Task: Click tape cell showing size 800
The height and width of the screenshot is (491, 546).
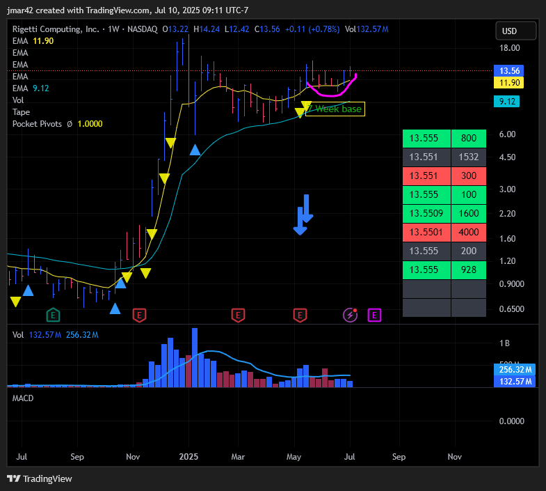Action: 469,138
